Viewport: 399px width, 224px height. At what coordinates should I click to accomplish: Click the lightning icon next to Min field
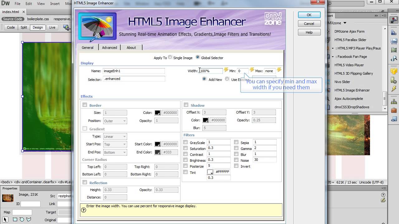[x=252, y=70]
